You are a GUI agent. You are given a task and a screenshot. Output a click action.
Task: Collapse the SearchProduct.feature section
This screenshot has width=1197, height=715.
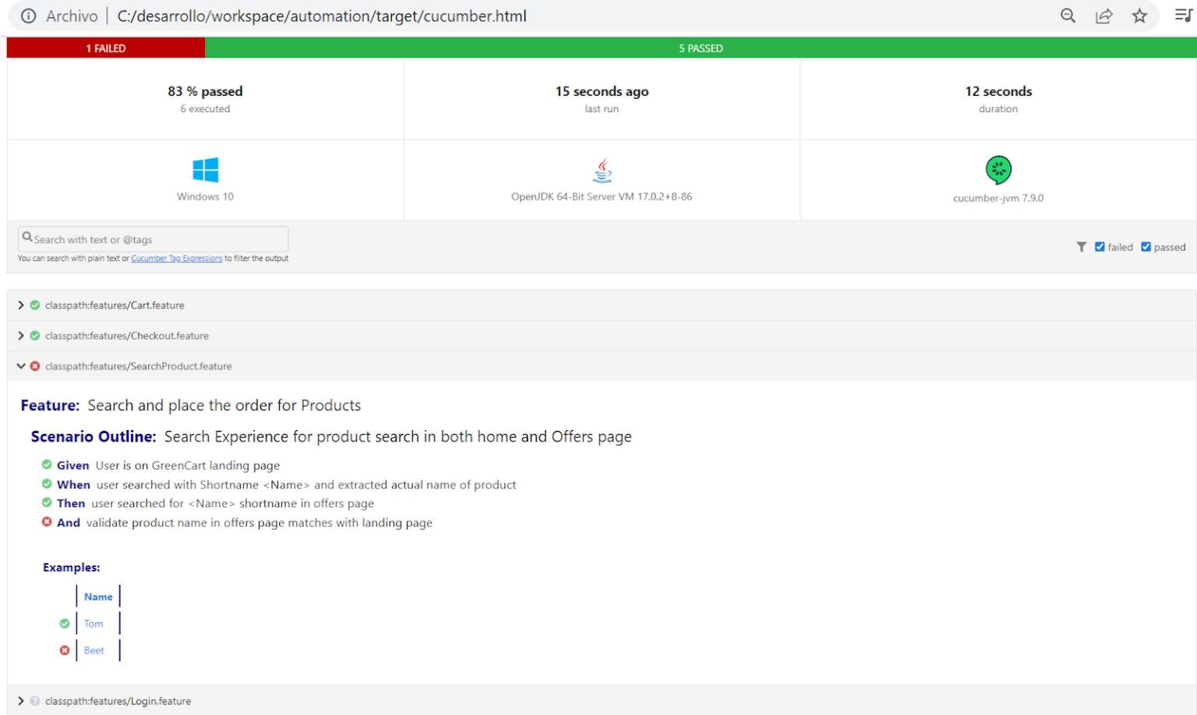click(x=21, y=366)
